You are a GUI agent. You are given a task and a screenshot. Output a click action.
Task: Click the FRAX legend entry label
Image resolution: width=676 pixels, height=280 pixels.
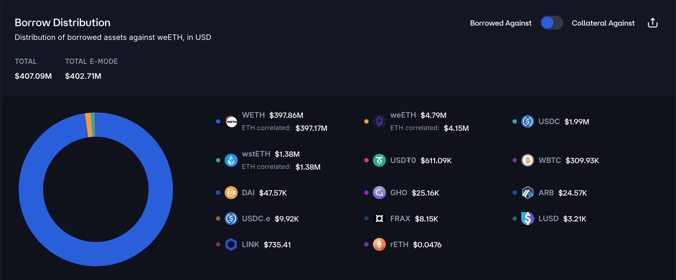pyautogui.click(x=400, y=219)
